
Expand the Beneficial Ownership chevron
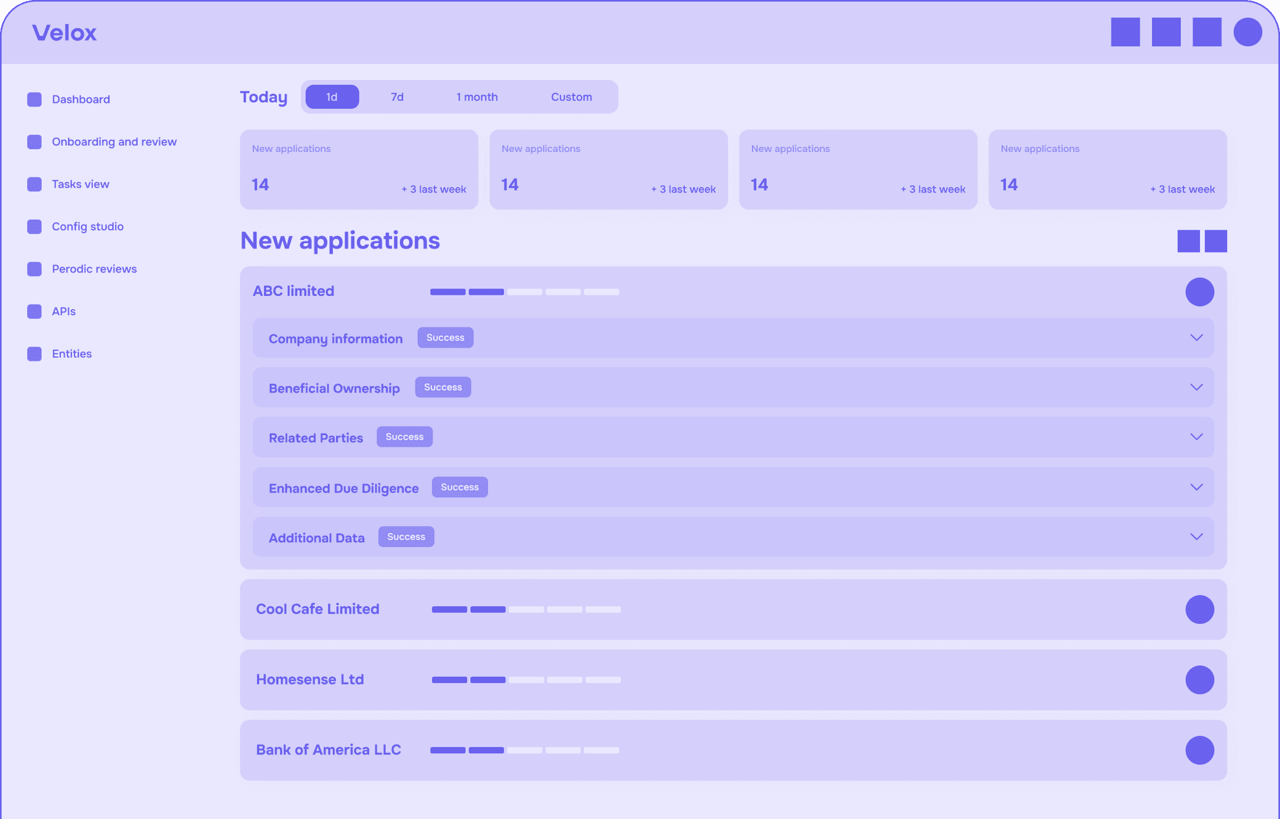[1196, 387]
